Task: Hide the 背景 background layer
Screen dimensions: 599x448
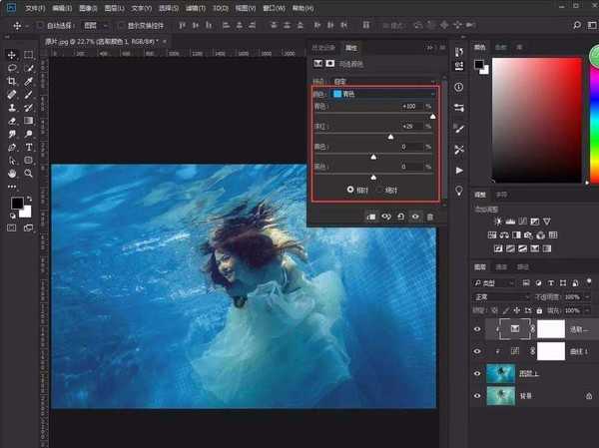Action: click(478, 396)
